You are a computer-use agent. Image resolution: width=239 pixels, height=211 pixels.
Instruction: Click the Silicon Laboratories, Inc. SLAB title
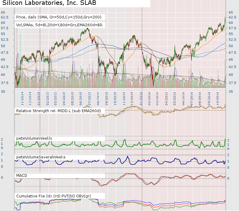(x=49, y=3)
